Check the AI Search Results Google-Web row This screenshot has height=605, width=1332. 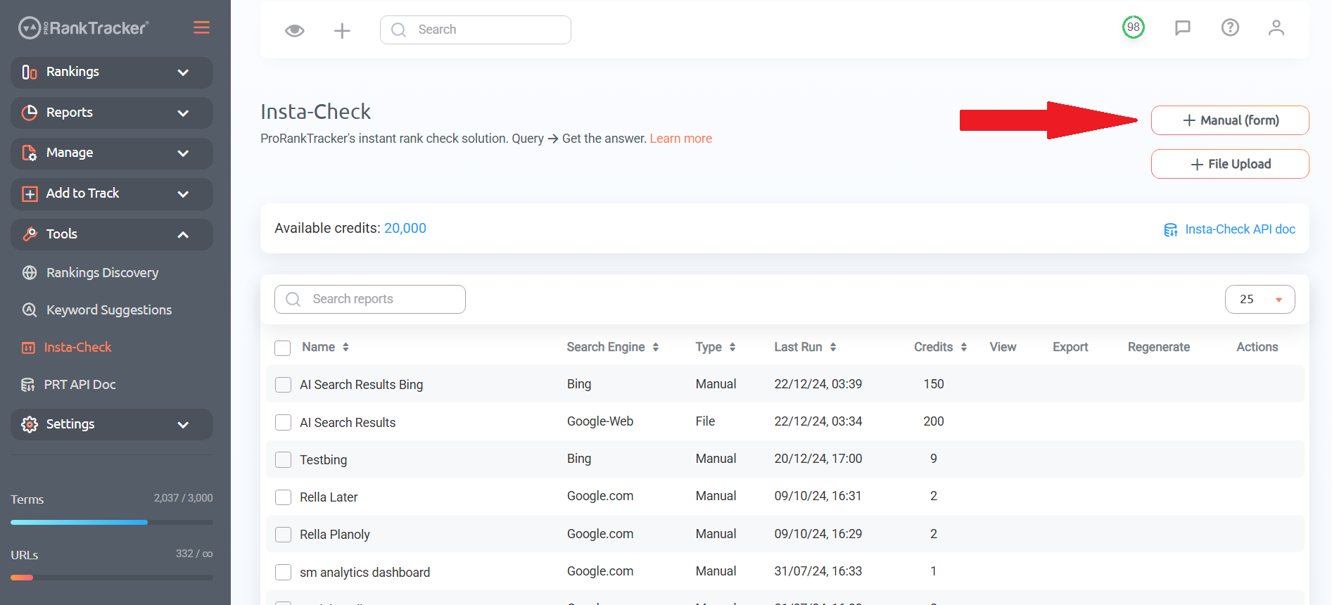(x=283, y=422)
